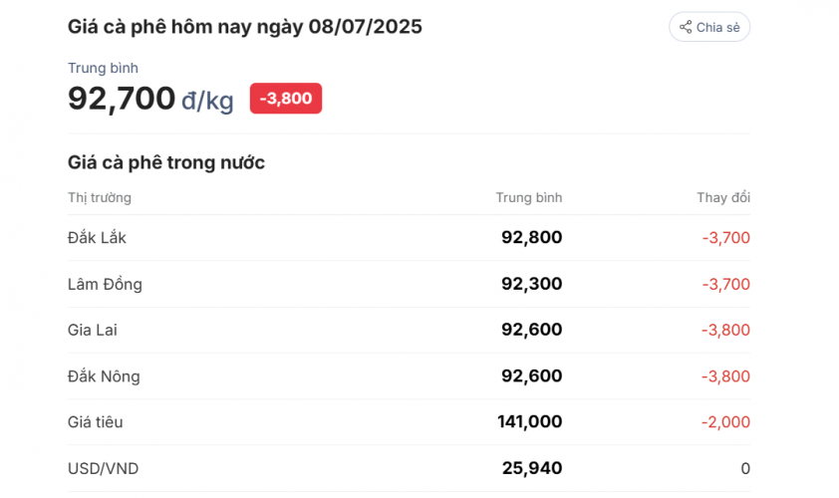Click the Giá cà phê trong nước heading
Screen dimensions: 839x498
coord(166,162)
